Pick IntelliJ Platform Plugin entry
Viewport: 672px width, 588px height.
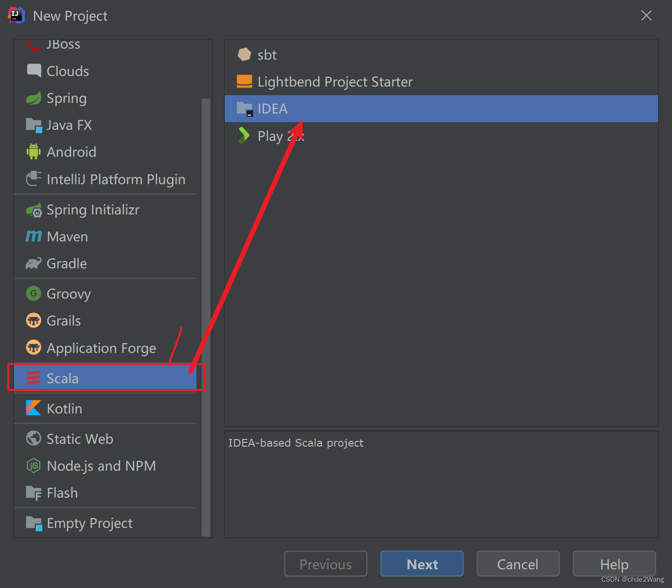pos(106,179)
